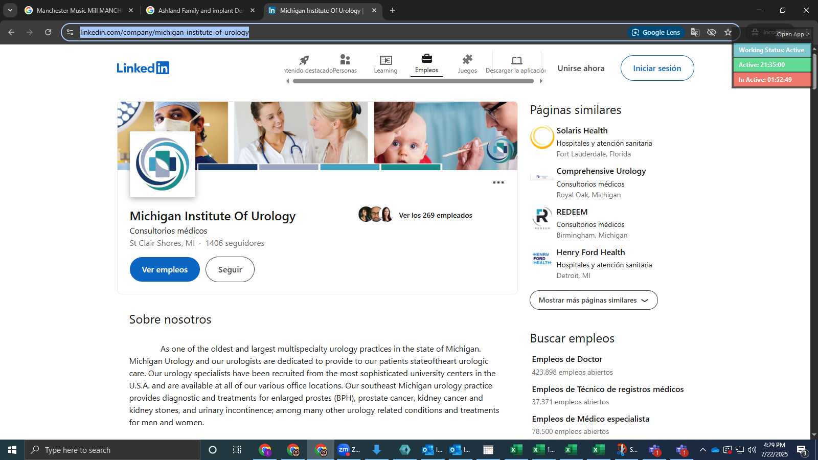Click the LinkedIn logo
Viewport: 818px width, 460px height.
point(143,68)
